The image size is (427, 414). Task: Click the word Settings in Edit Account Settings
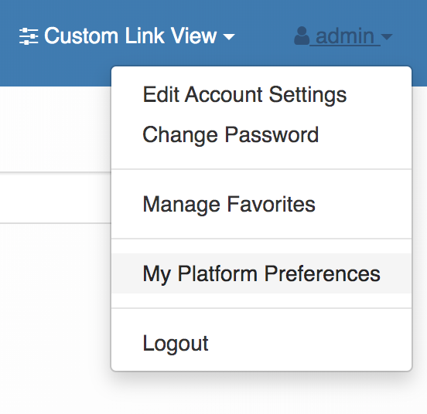[x=308, y=96]
